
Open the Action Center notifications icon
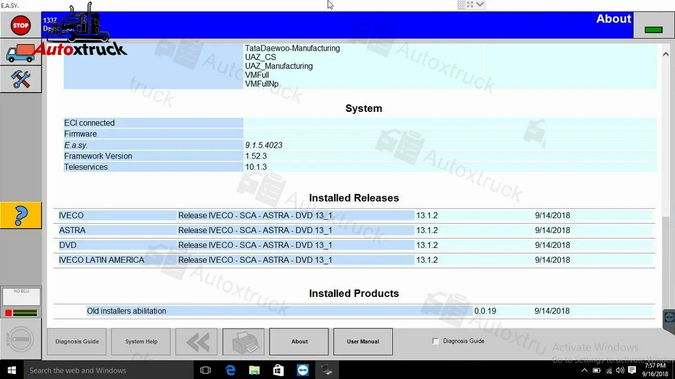click(x=633, y=370)
